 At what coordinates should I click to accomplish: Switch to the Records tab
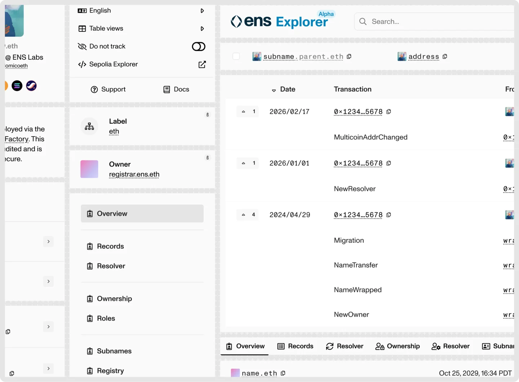(x=295, y=346)
